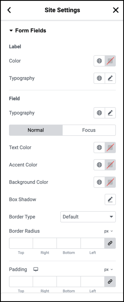
Task: Change Border Radius px unit
Action: (x=109, y=231)
